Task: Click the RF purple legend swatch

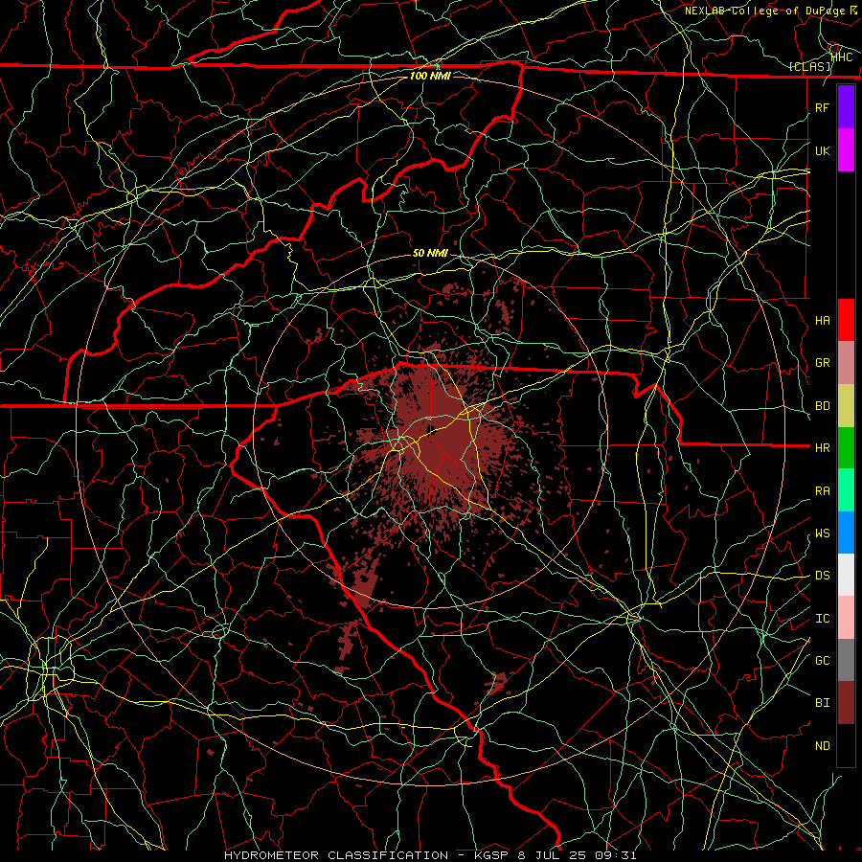Action: 846,107
